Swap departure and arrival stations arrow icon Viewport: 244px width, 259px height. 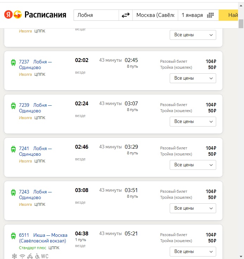[x=126, y=15]
